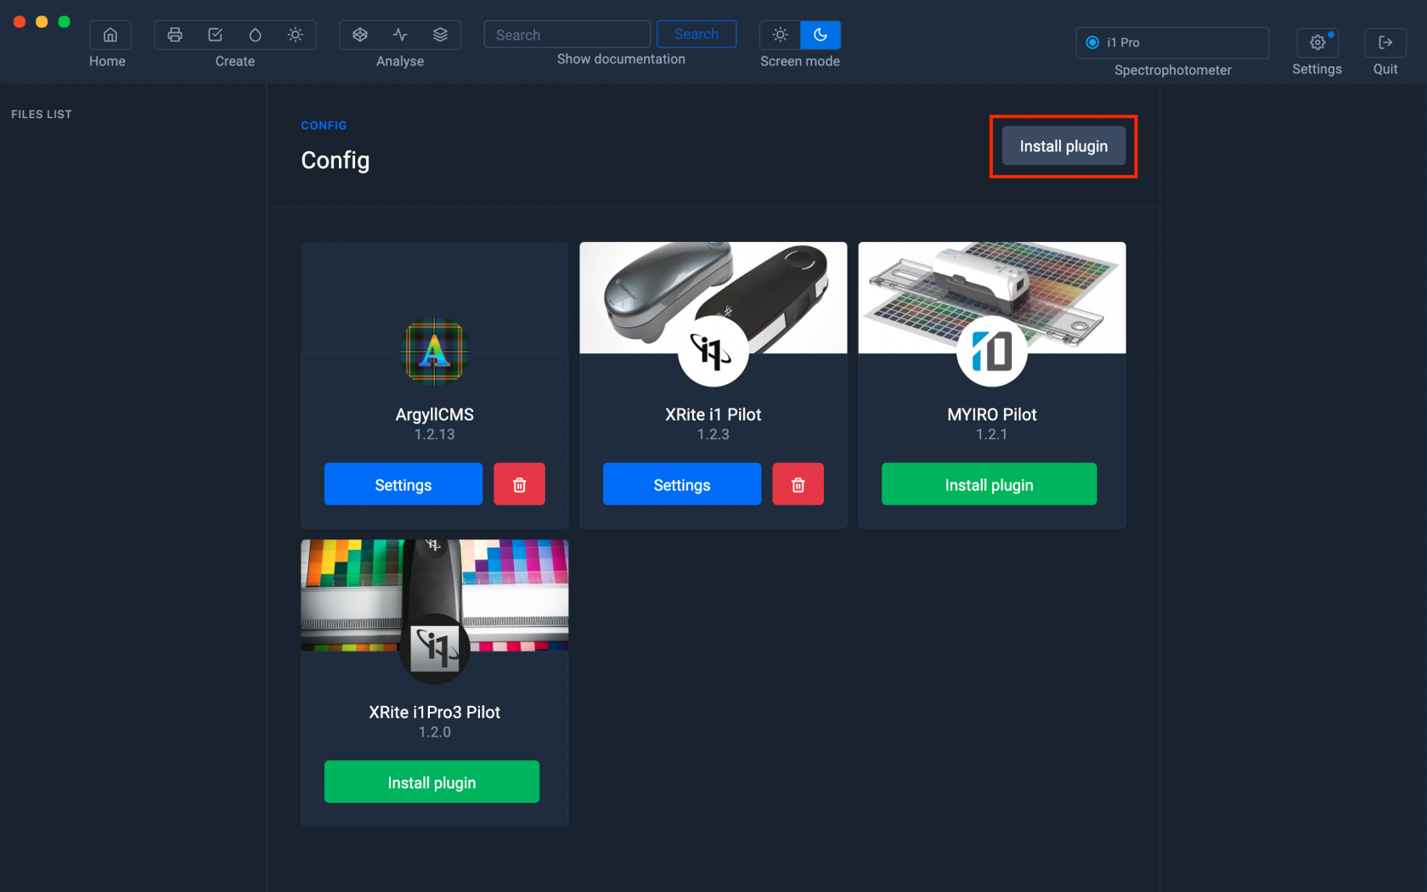Open the cube icon under Analyse
This screenshot has height=892, width=1427.
point(360,35)
